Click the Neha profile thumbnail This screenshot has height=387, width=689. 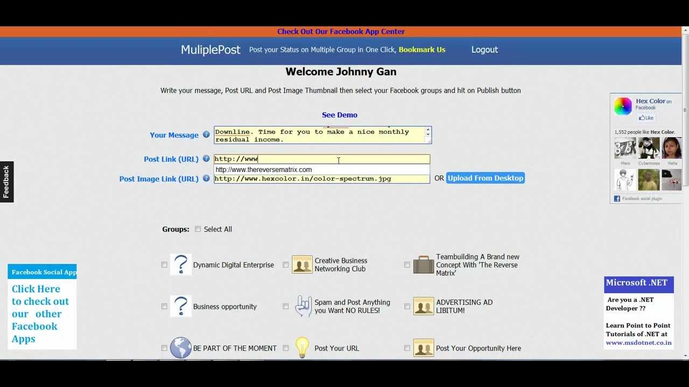tap(672, 148)
